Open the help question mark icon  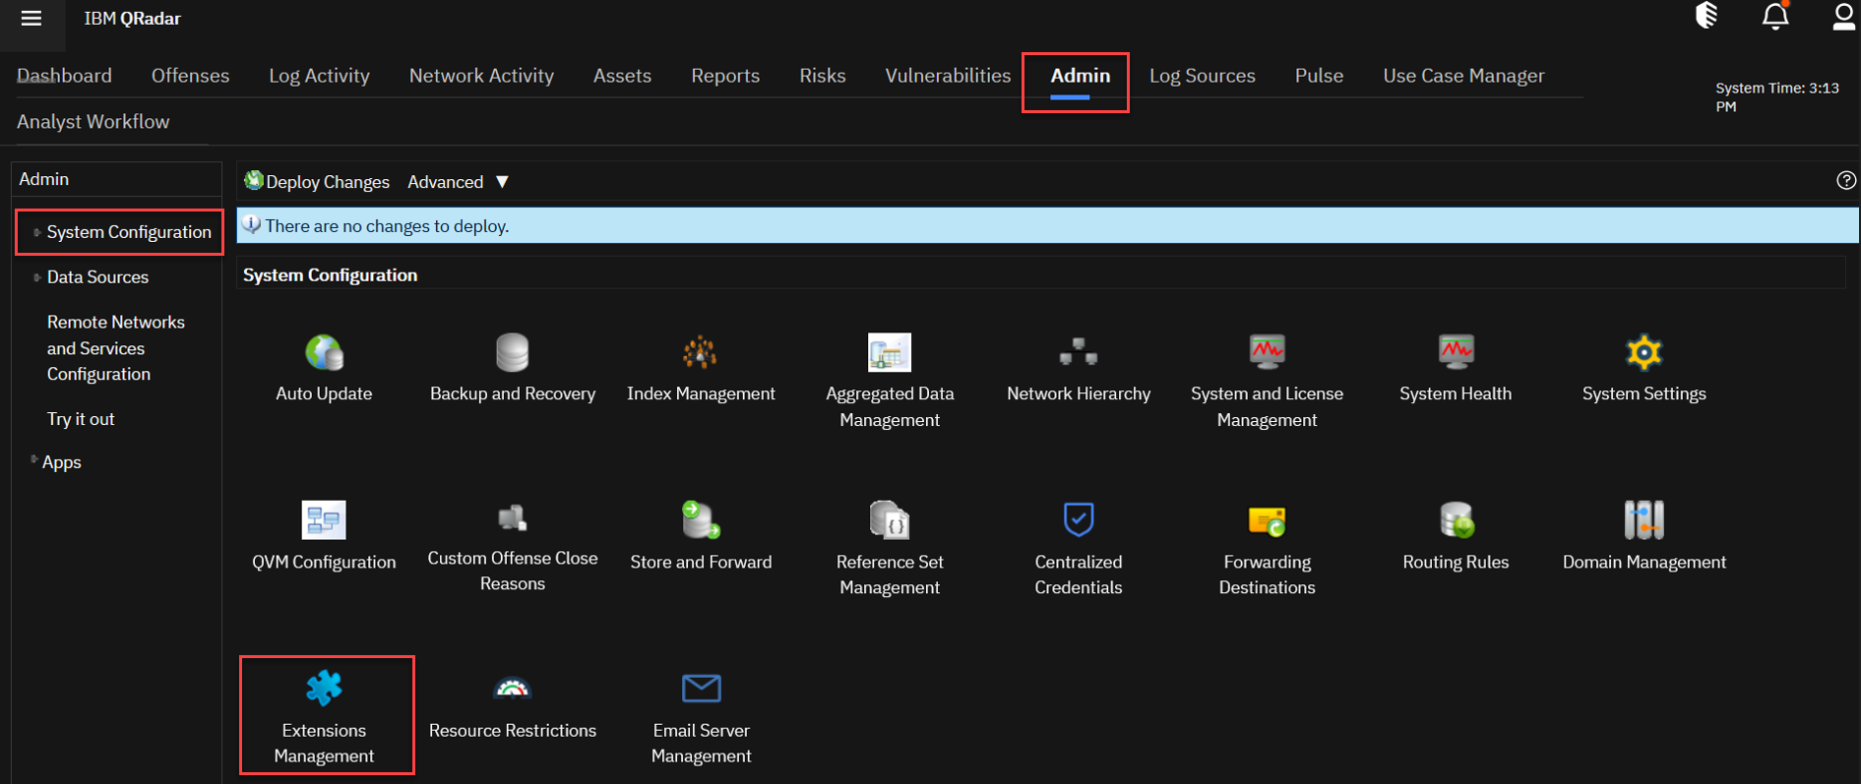point(1845,180)
